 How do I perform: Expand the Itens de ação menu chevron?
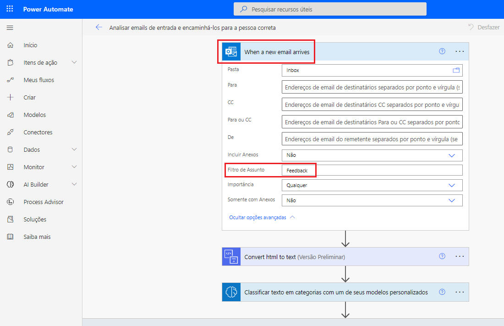74,62
